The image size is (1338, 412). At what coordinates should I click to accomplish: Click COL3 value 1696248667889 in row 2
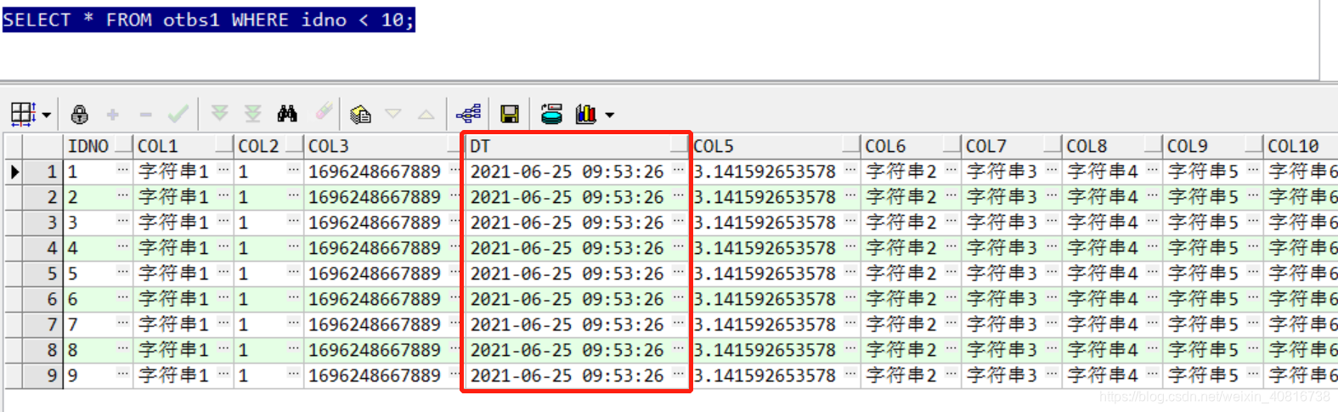pos(375,197)
